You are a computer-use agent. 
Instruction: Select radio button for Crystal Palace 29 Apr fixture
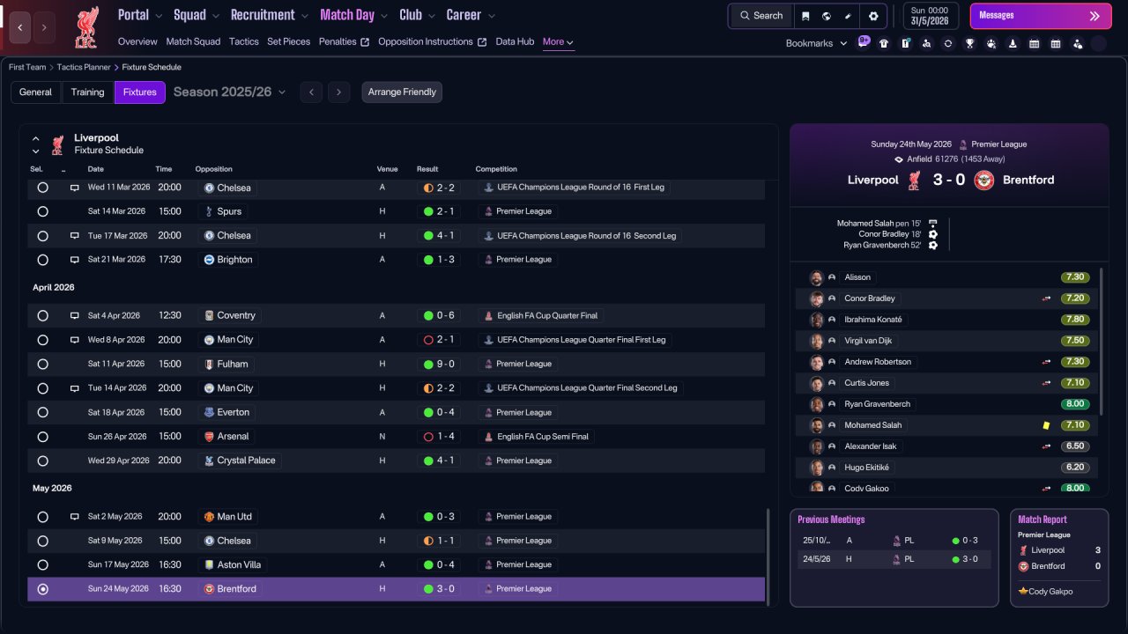coord(42,461)
